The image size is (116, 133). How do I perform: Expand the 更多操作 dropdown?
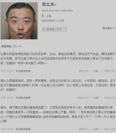point(108,28)
